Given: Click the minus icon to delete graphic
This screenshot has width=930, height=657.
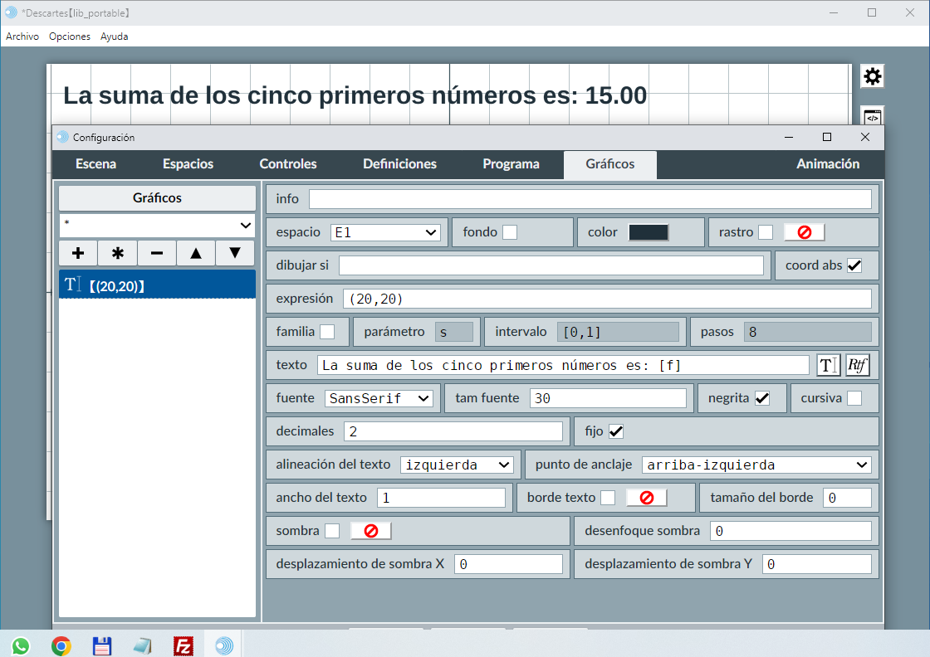Looking at the screenshot, I should [x=157, y=253].
